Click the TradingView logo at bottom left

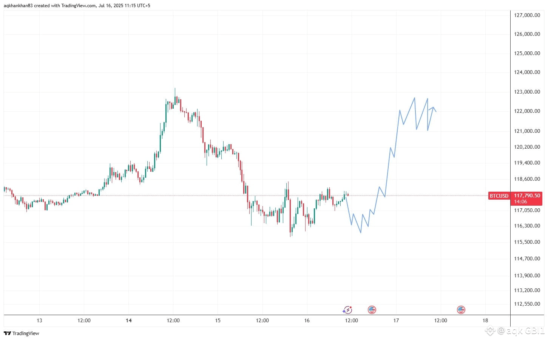22,333
